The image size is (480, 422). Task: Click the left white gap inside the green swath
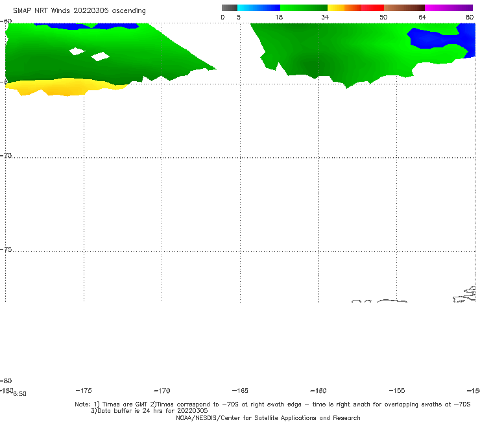click(77, 51)
